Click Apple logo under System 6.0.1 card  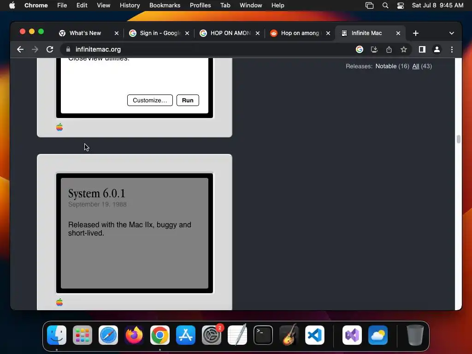coord(59,302)
